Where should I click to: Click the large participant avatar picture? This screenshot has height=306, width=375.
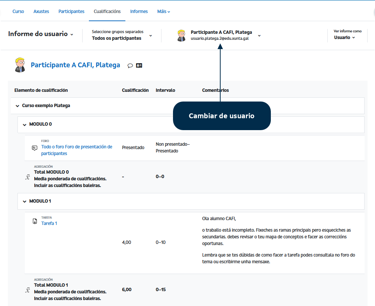point(20,65)
